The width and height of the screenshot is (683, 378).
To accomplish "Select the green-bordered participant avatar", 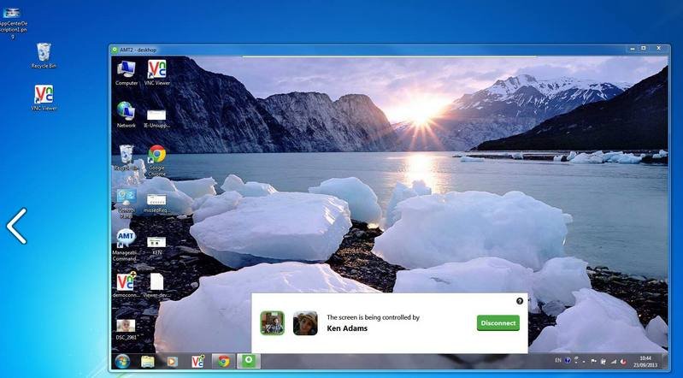I will point(272,323).
